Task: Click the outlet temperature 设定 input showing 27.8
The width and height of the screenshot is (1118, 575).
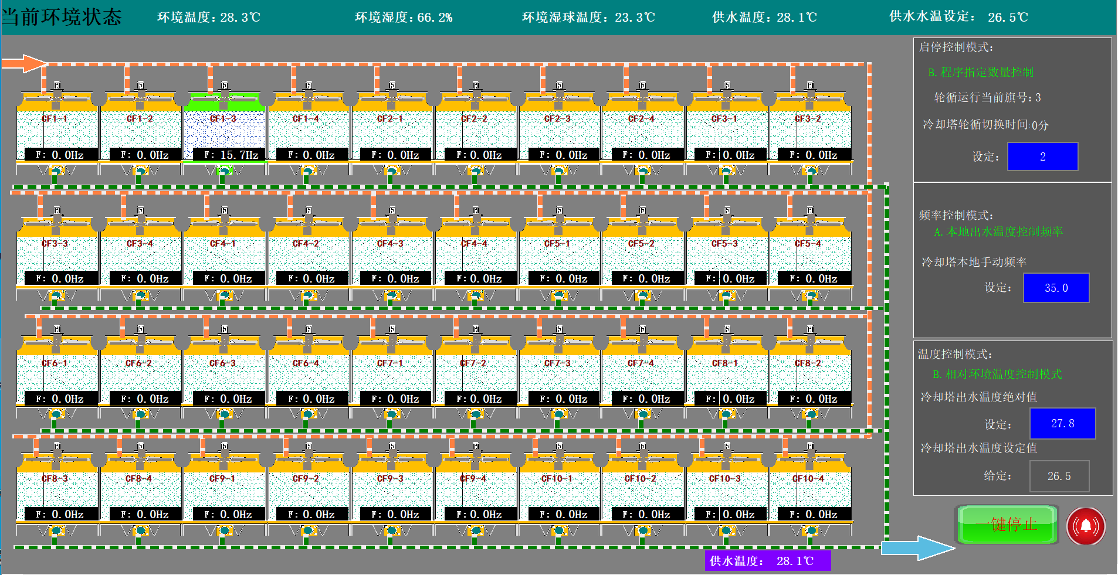Action: pyautogui.click(x=1063, y=424)
